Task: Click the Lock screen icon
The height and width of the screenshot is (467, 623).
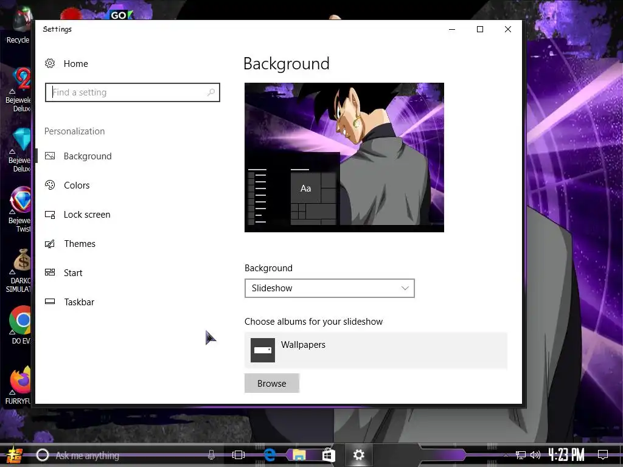Action: [x=50, y=215]
